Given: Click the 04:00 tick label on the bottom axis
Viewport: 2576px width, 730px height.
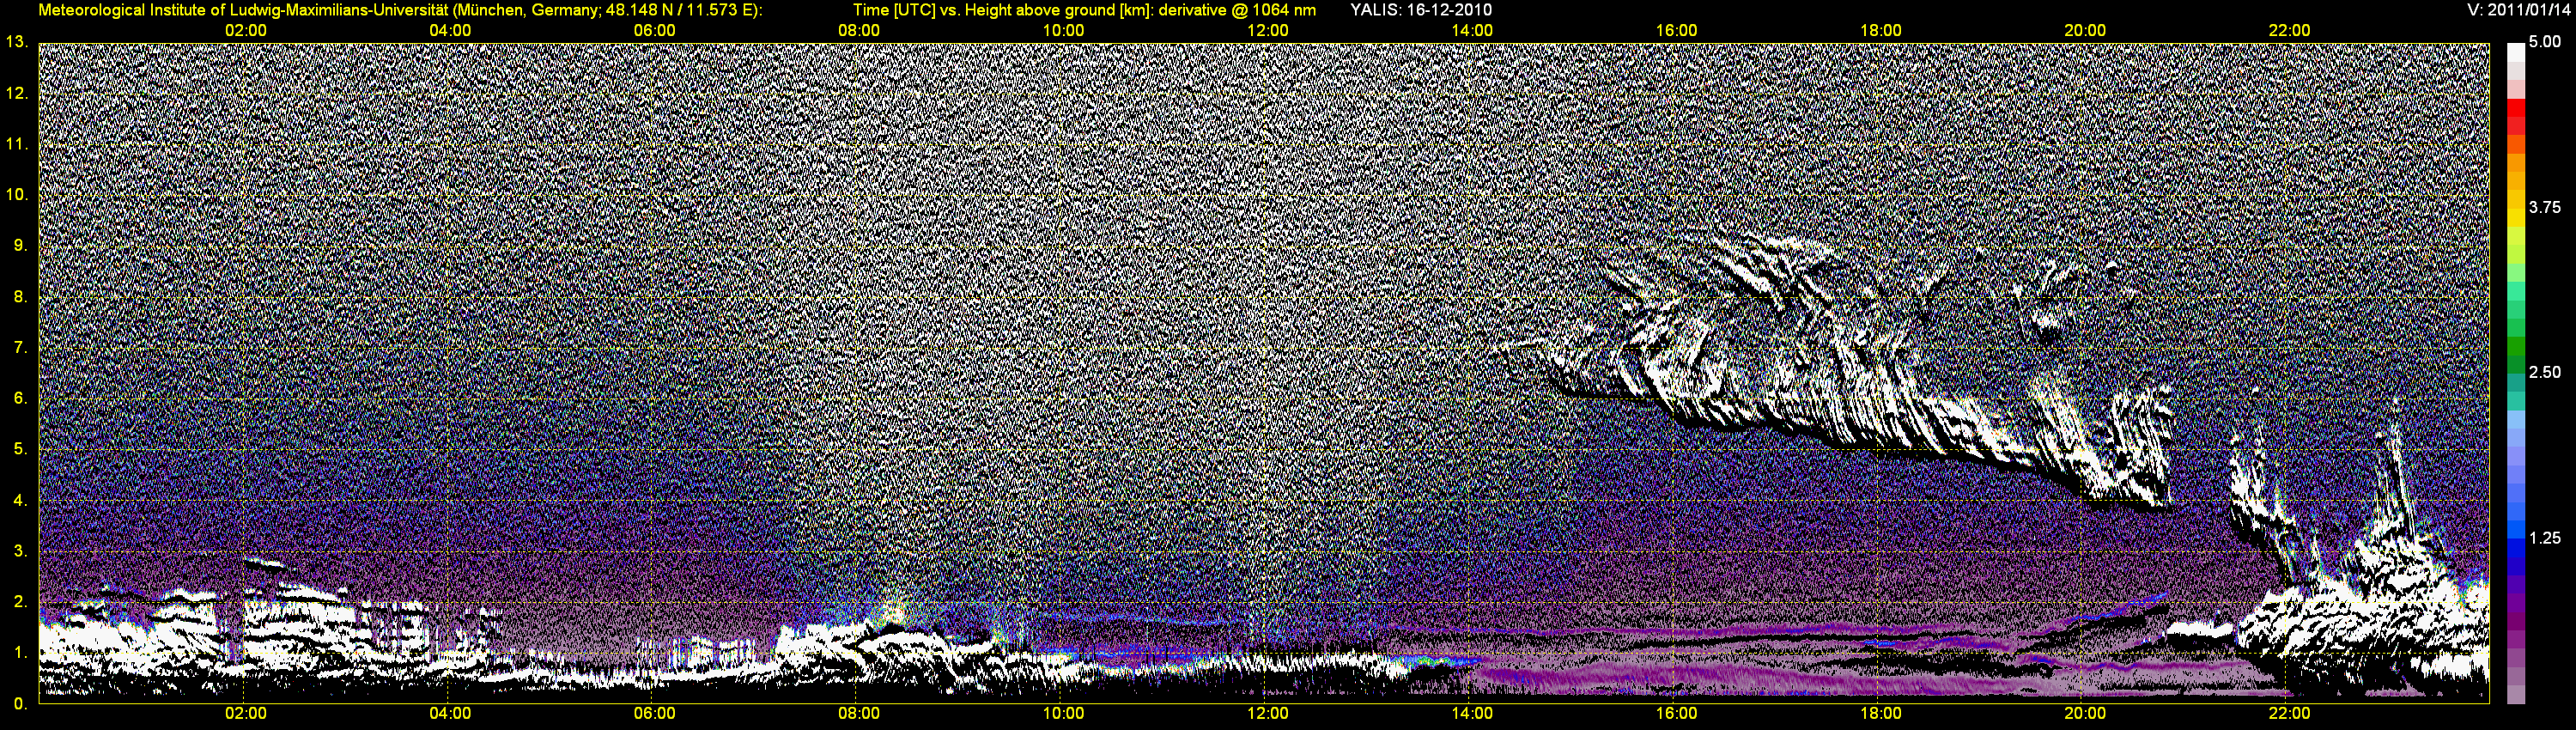Looking at the screenshot, I should pyautogui.click(x=450, y=714).
